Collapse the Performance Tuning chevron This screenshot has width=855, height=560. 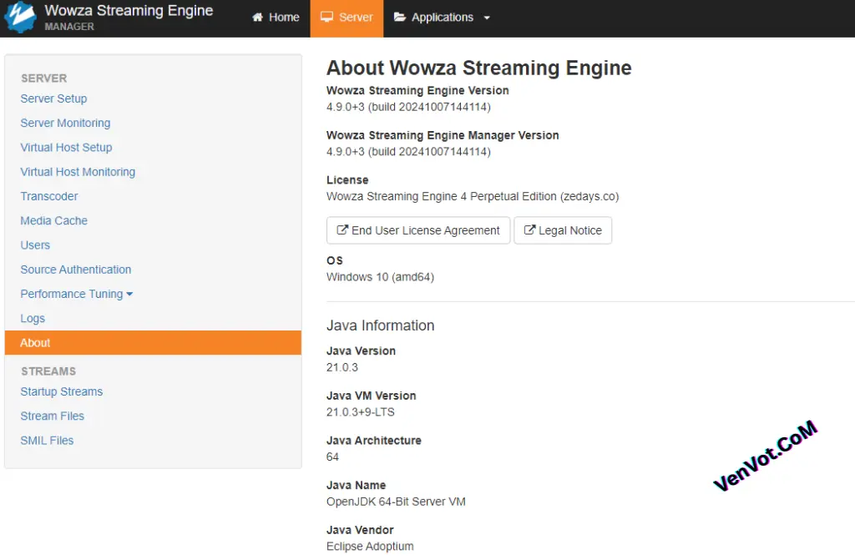129,294
